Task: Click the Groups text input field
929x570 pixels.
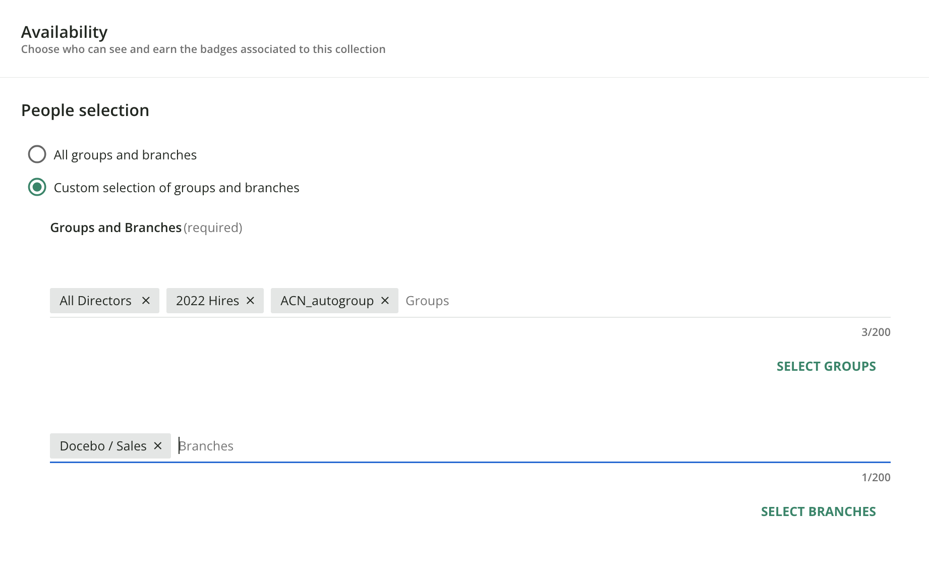Action: [x=605, y=301]
